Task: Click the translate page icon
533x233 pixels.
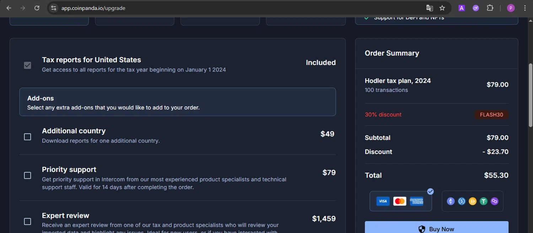Action: click(x=429, y=8)
